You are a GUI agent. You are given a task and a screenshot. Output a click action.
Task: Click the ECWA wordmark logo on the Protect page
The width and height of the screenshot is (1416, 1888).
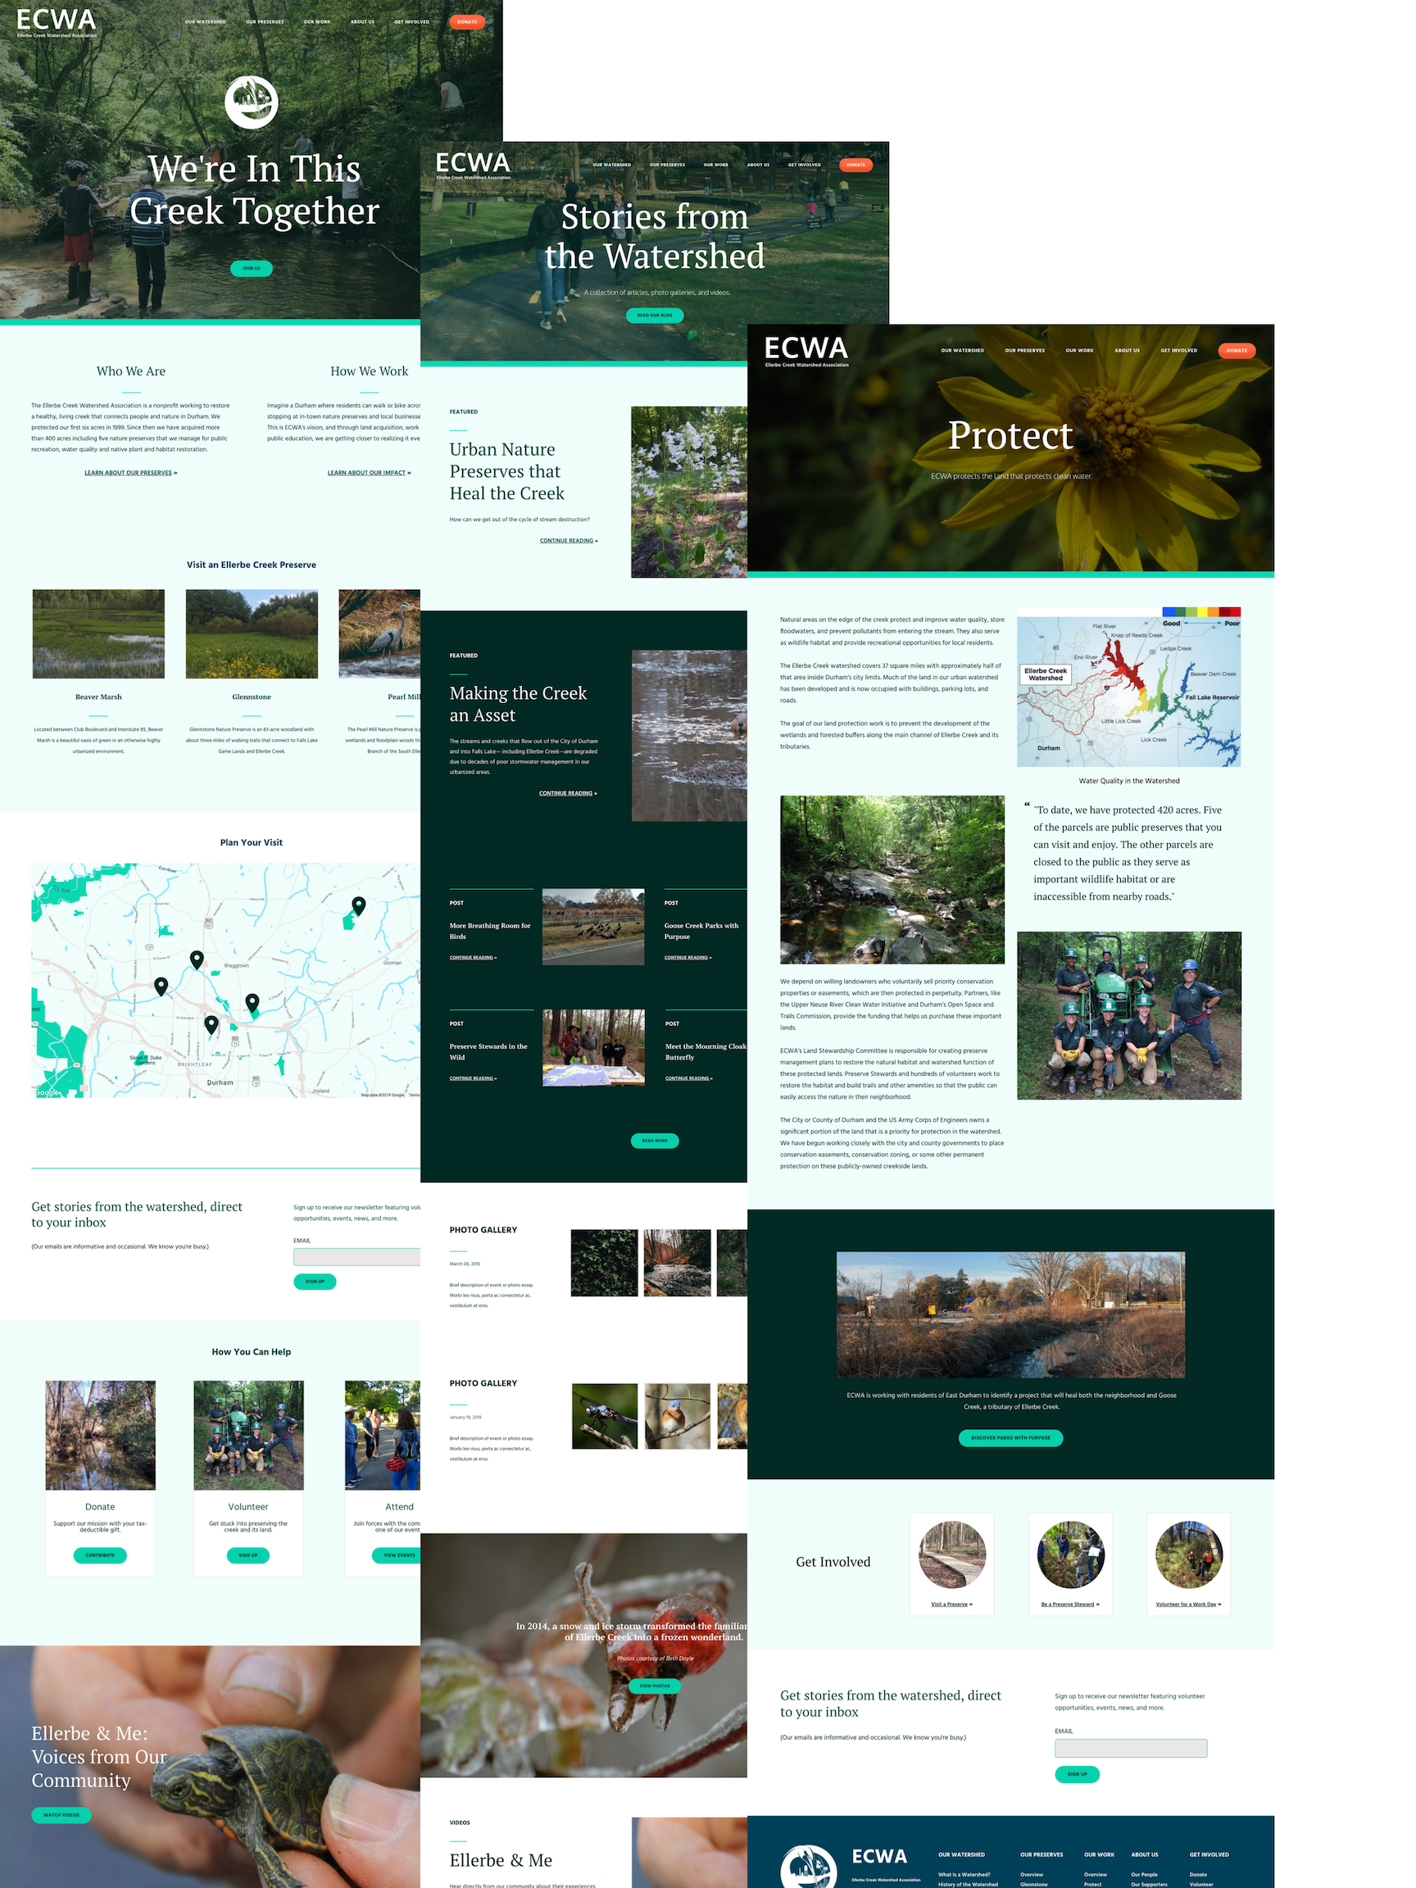click(x=806, y=351)
